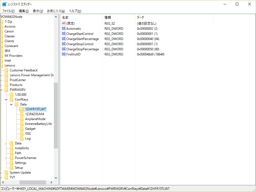The width and height of the screenshot is (256, 192).
Task: Click the ChargeStopControl DWORD icon
Action: click(64, 44)
